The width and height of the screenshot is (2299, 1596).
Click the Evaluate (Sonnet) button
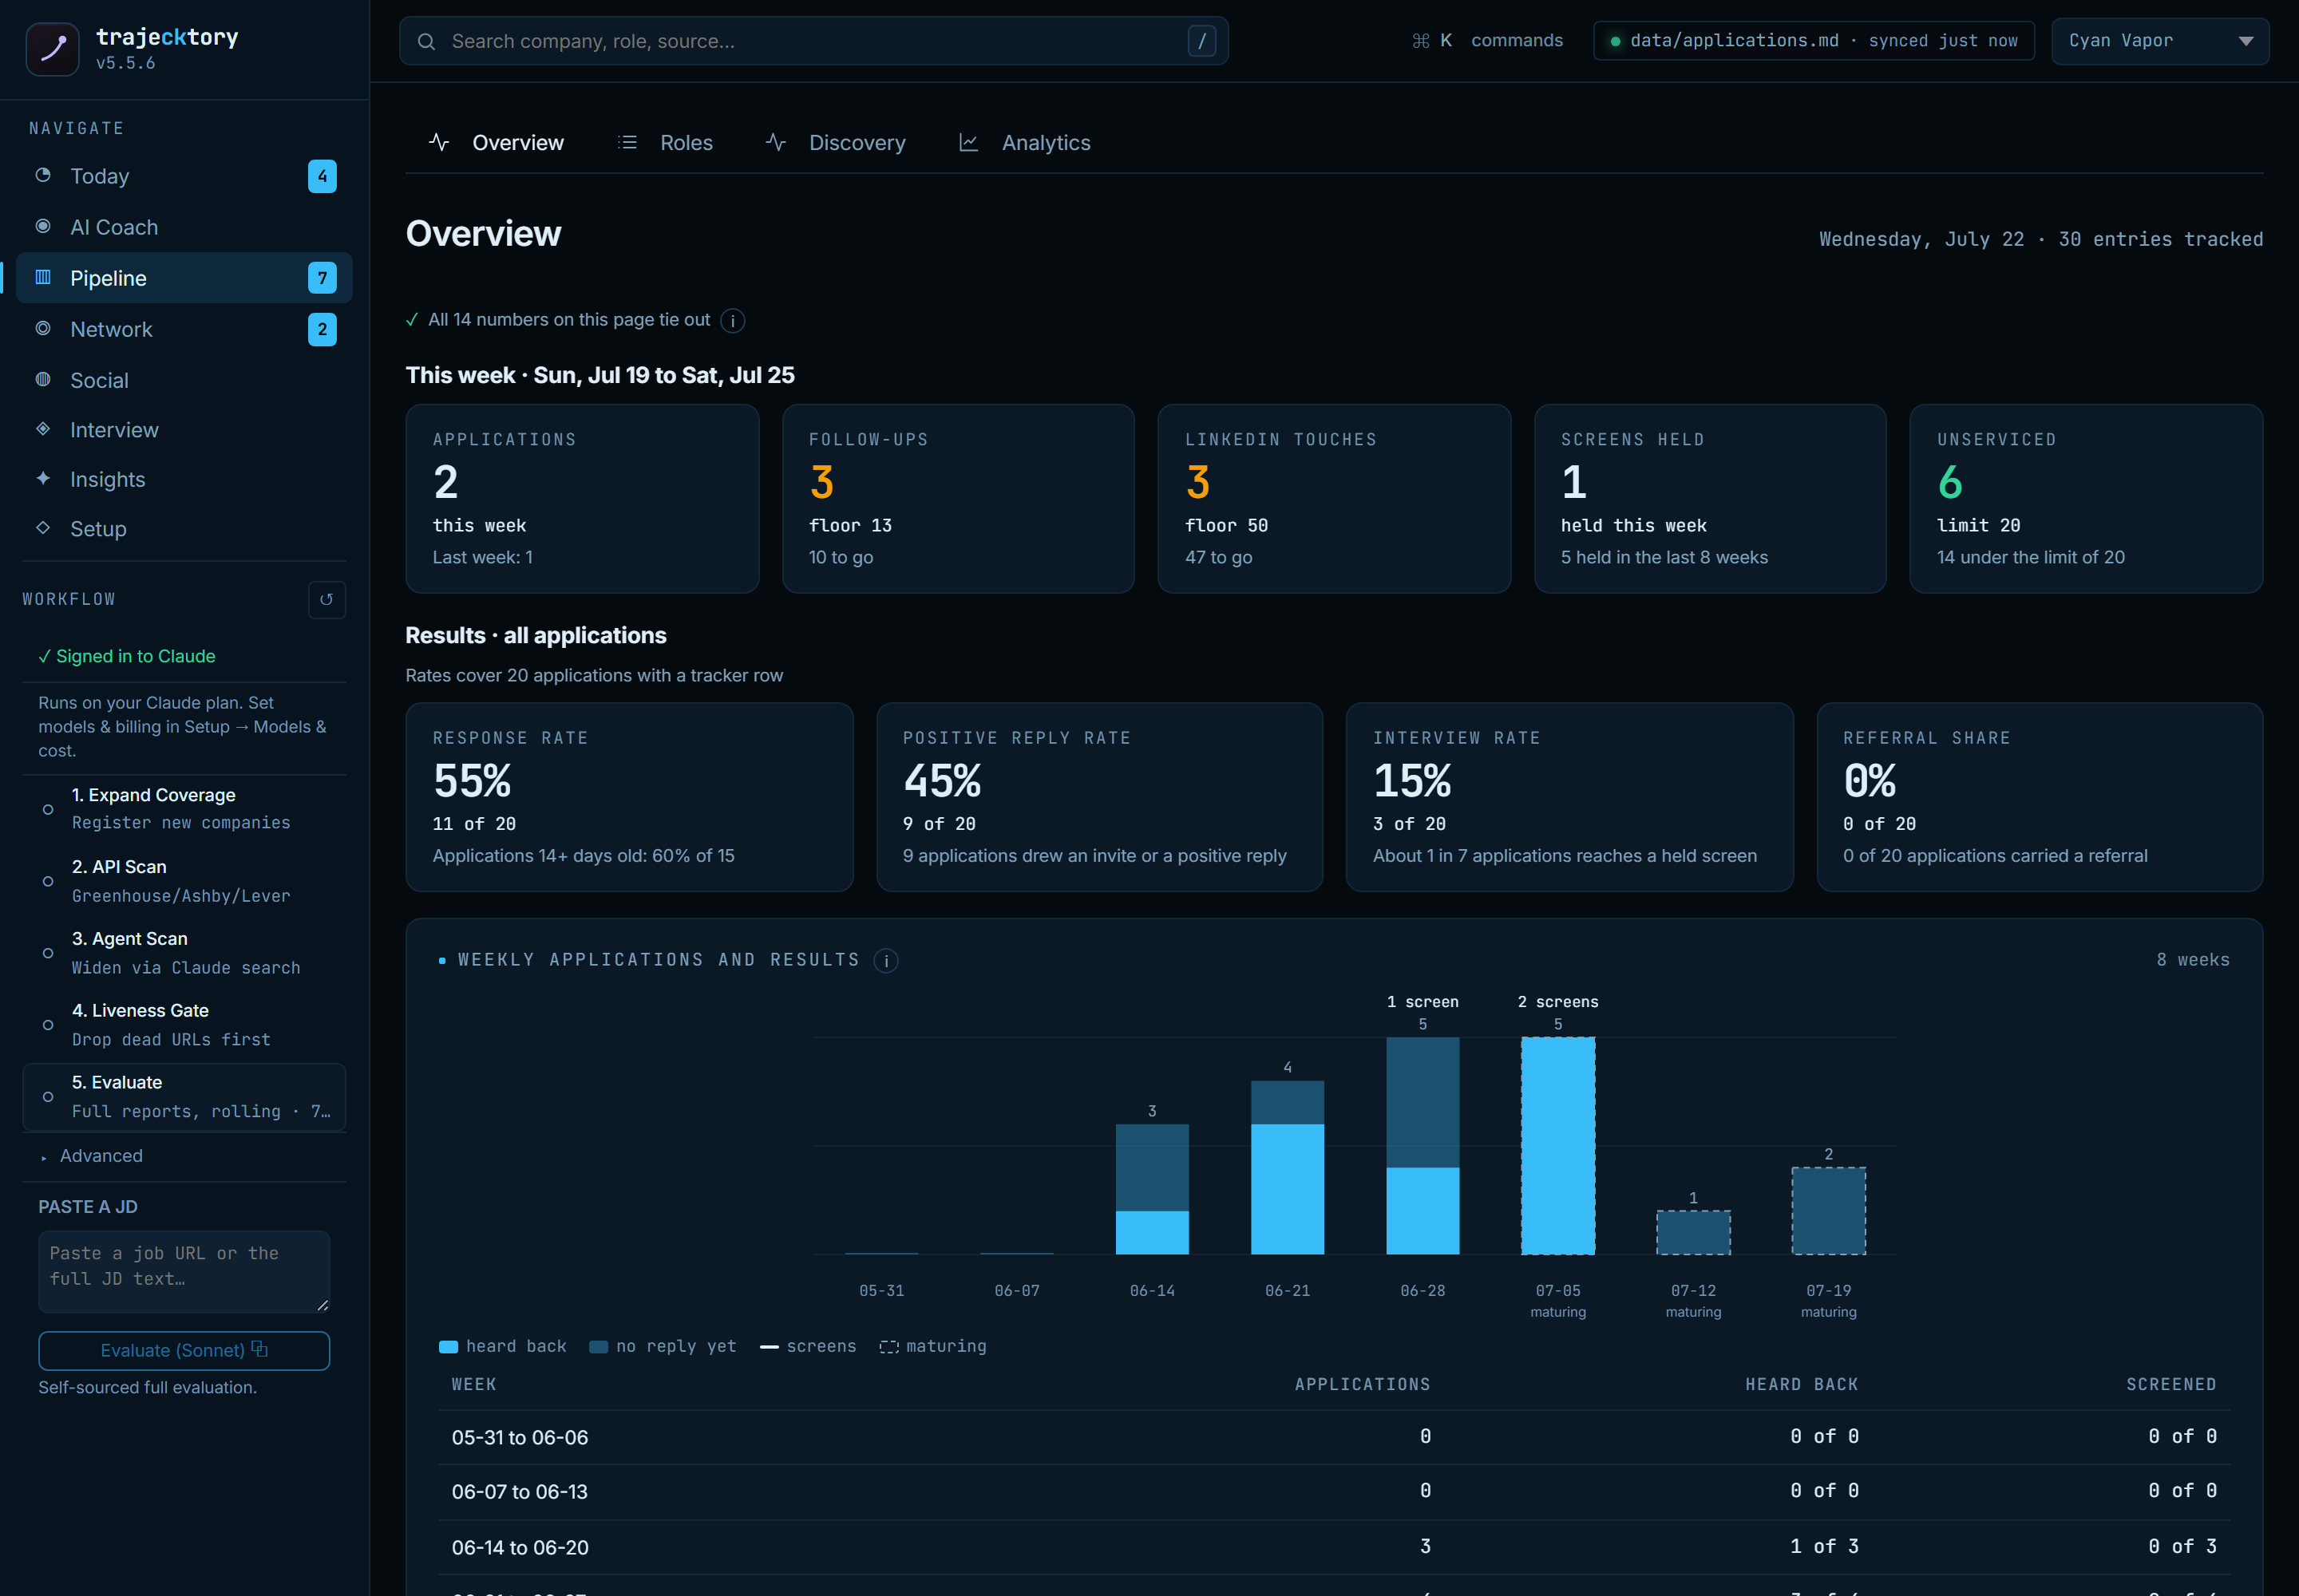click(x=184, y=1350)
